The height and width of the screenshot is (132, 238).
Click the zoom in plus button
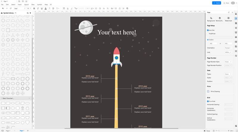pyautogui.click(x=228, y=131)
